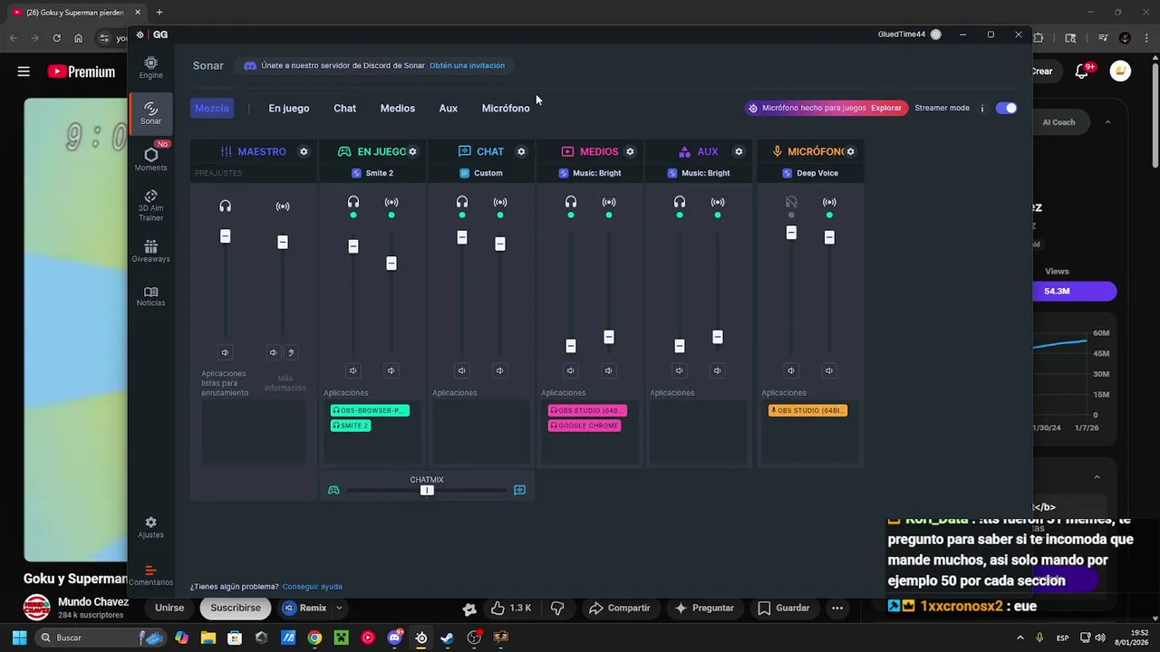
Task: Open Google Chrome from the taskbar
Action: [x=314, y=638]
